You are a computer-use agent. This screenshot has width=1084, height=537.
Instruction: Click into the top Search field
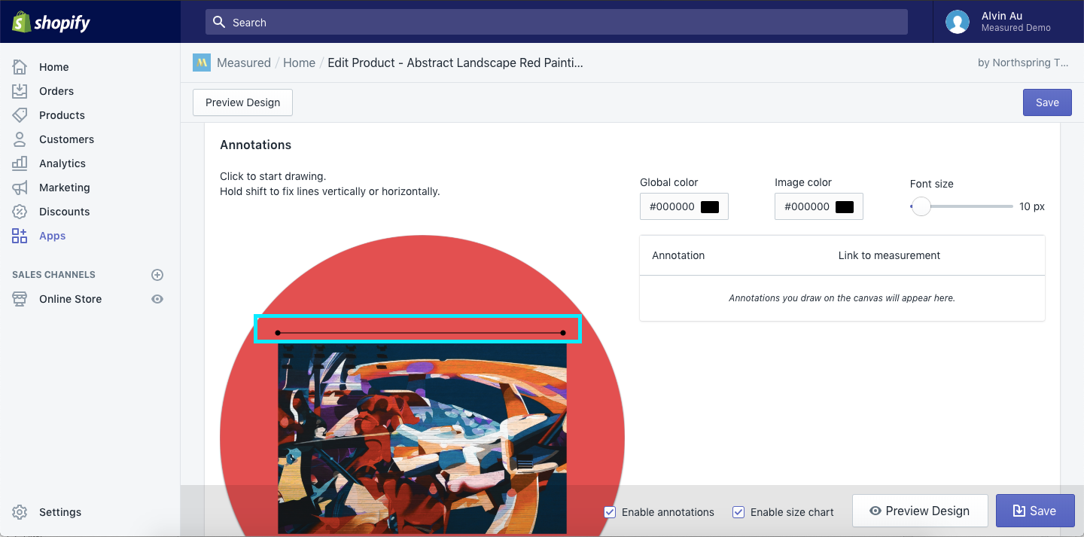[556, 22]
